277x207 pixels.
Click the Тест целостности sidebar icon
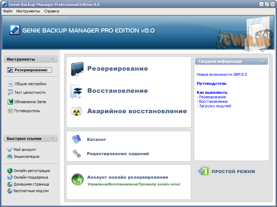(10, 92)
